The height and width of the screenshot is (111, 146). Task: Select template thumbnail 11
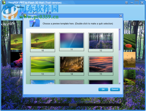click(72, 42)
